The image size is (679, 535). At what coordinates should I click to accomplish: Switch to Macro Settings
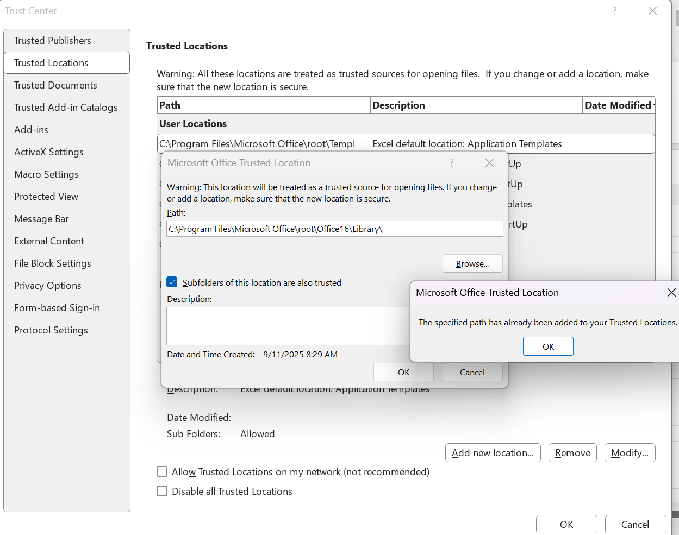tap(66, 174)
